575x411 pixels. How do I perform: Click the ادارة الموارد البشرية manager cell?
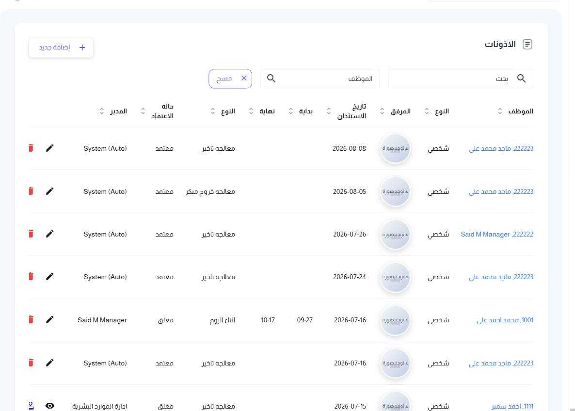(99, 406)
